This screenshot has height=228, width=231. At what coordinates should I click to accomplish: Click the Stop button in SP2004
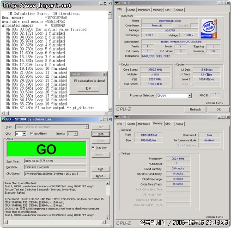click(x=101, y=134)
